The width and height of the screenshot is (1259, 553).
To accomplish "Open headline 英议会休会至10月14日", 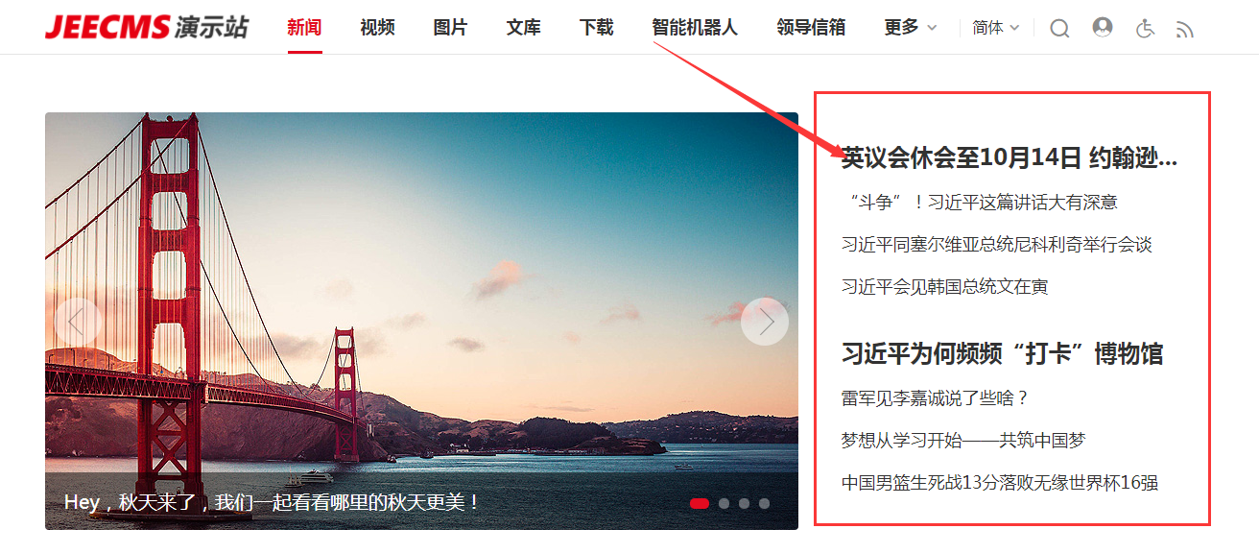I will pyautogui.click(x=1010, y=158).
